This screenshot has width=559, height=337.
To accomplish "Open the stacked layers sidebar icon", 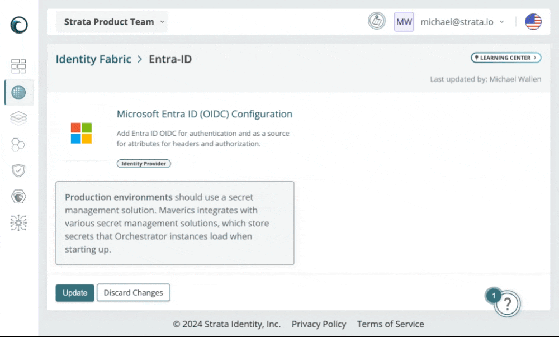I will point(18,118).
